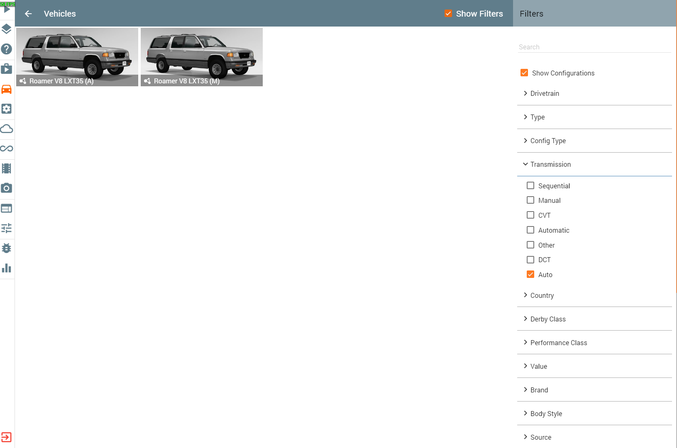Open the replay film strip icon
Viewport: 677px width, 448px height.
click(x=6, y=168)
